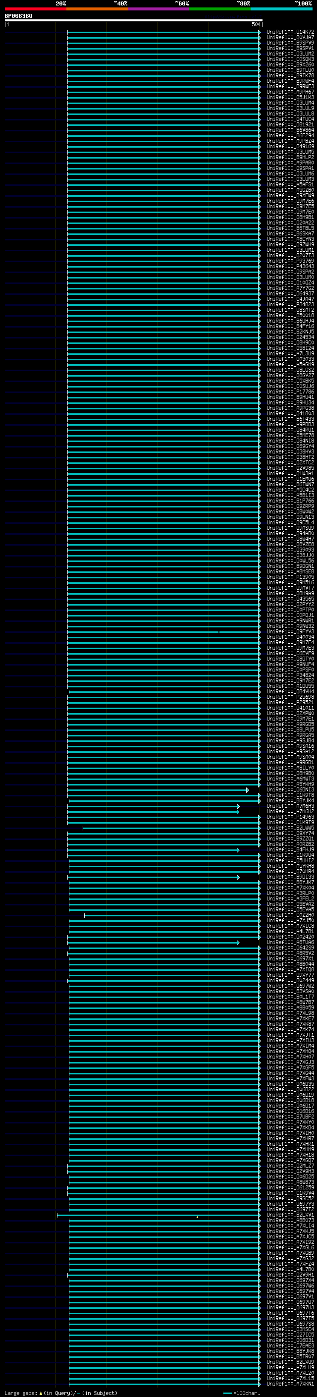Open hit UniRef100_A8B073

[x=290, y=1220]
